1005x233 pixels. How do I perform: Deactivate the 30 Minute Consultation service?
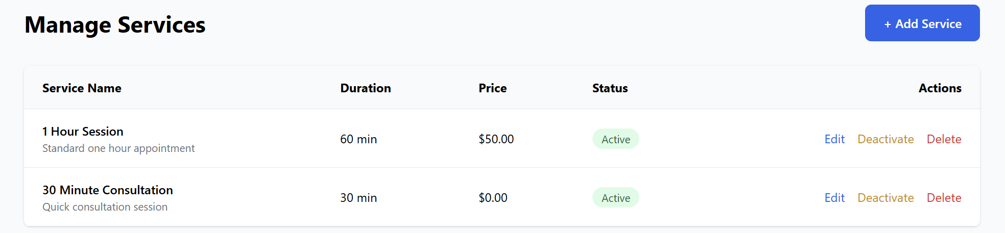[886, 198]
